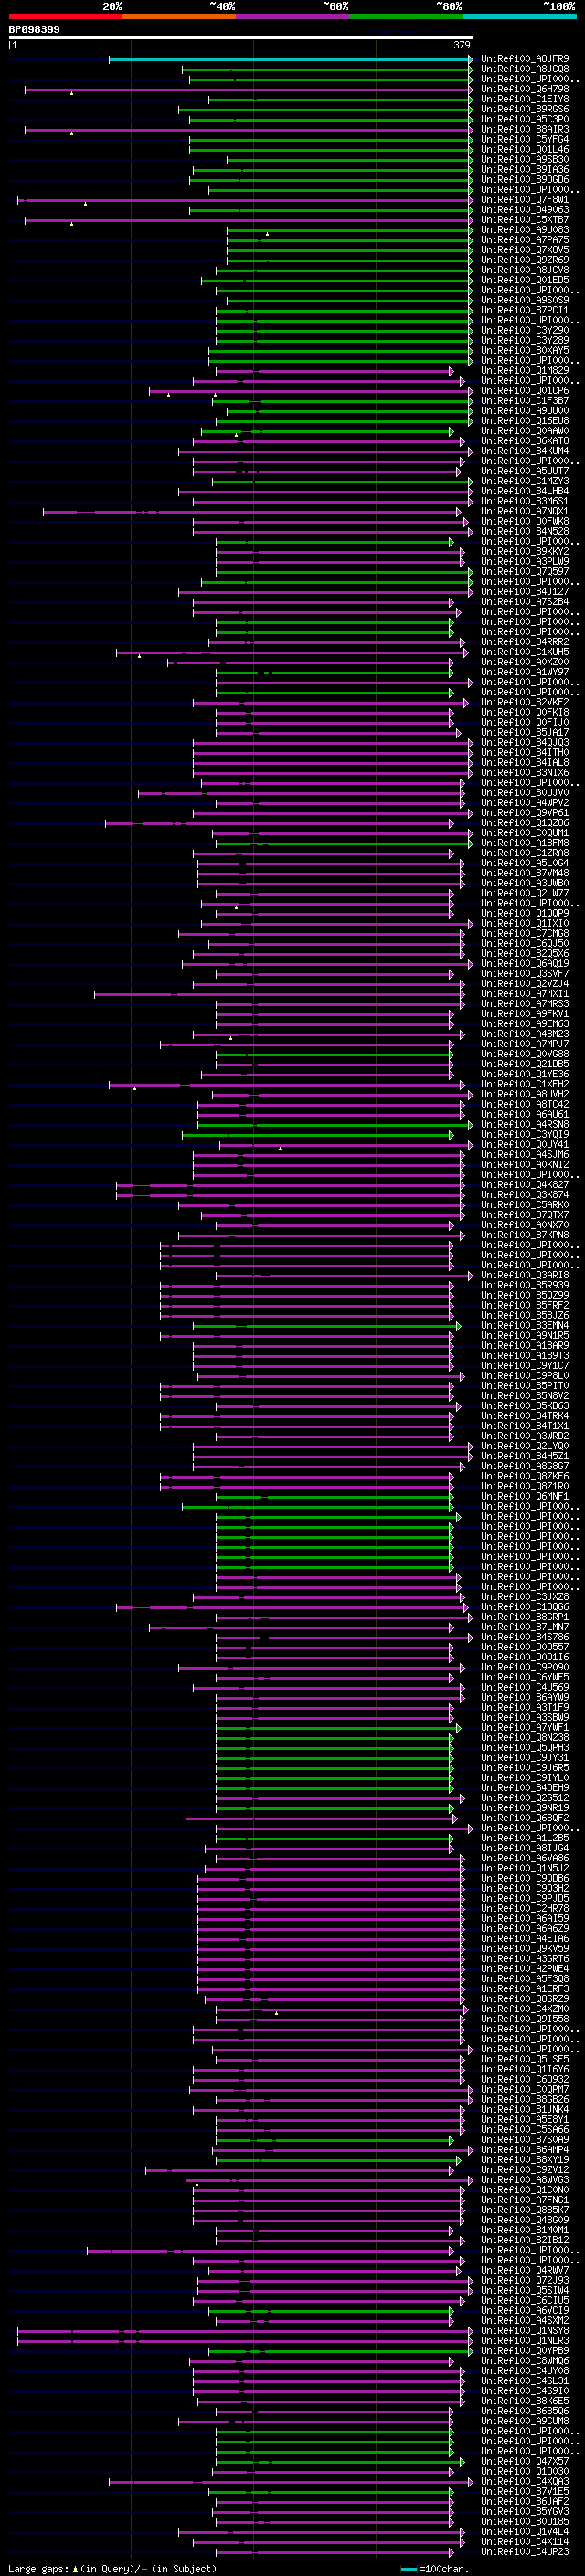Click label UniRef100_B5KD63
The height and width of the screenshot is (2576, 585).
click(x=525, y=1406)
